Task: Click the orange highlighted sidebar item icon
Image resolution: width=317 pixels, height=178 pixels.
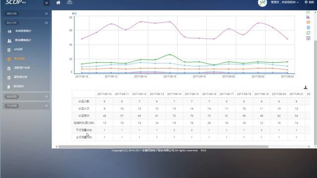Action: (9, 59)
